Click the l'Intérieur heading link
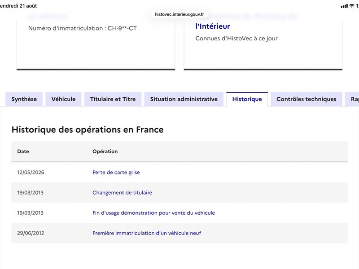This screenshot has width=359, height=269. point(213,26)
